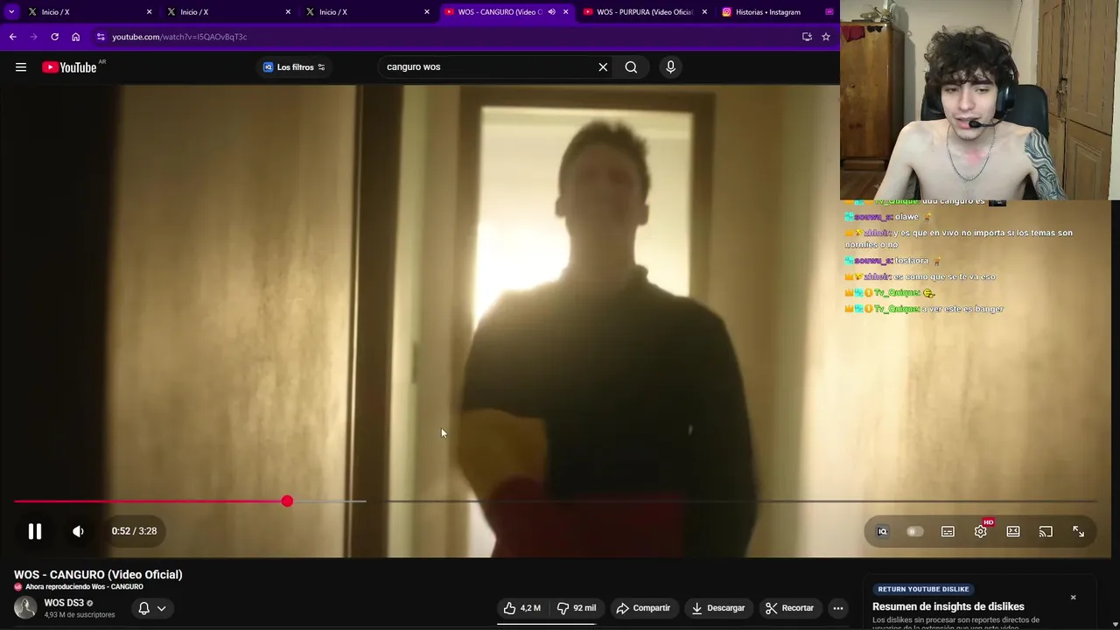Close the WOS - PURPURA tab

click(704, 12)
